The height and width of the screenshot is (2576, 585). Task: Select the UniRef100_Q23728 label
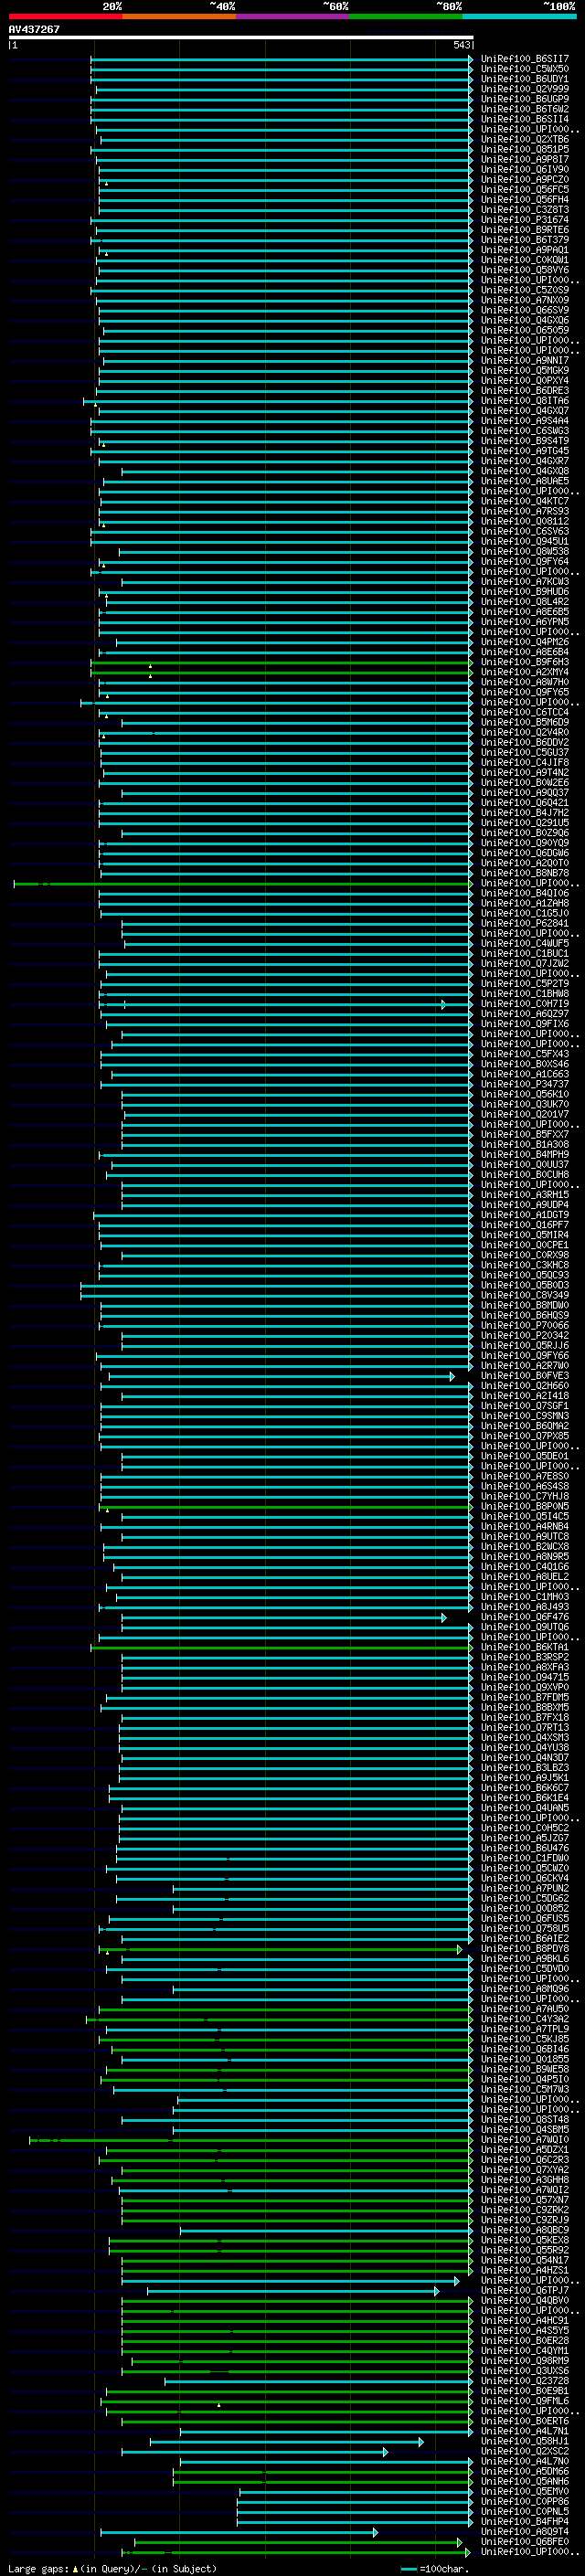(524, 2381)
